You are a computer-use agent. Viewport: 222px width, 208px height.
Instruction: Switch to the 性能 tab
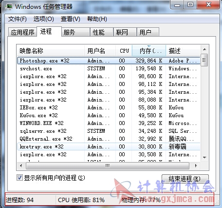pyautogui.click(x=101, y=32)
